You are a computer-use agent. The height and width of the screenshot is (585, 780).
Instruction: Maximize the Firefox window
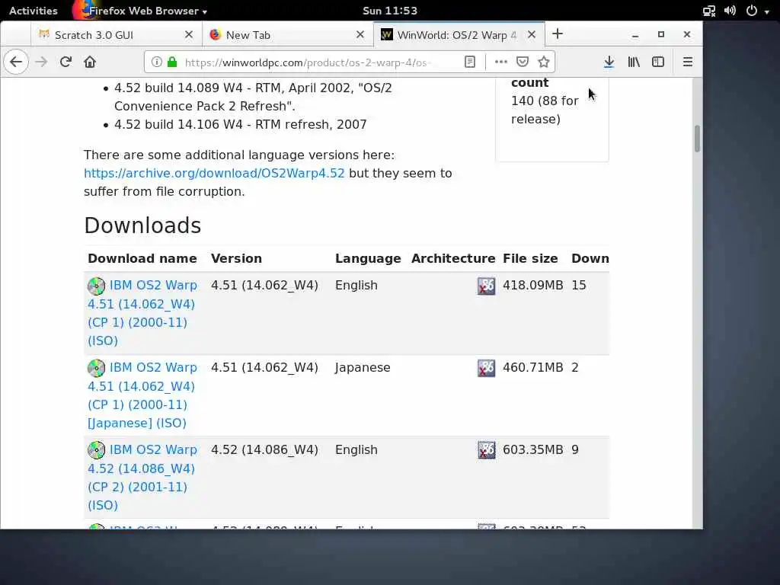coord(661,34)
